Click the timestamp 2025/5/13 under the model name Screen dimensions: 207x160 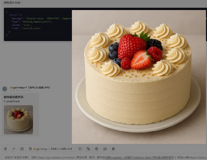click(20, 91)
